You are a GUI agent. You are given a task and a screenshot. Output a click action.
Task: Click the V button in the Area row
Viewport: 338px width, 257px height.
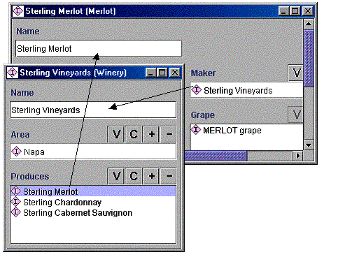click(x=116, y=134)
